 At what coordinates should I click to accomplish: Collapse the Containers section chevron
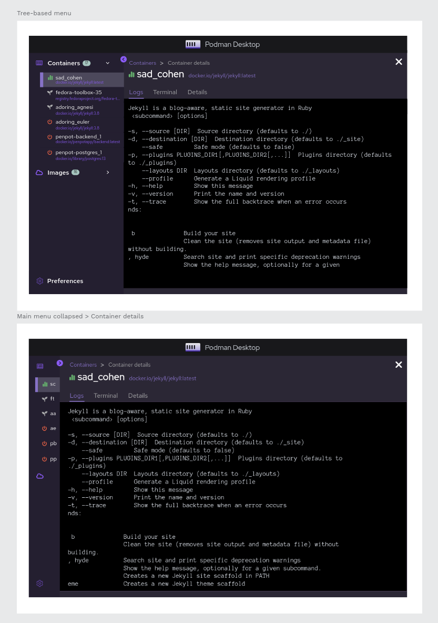click(x=107, y=63)
